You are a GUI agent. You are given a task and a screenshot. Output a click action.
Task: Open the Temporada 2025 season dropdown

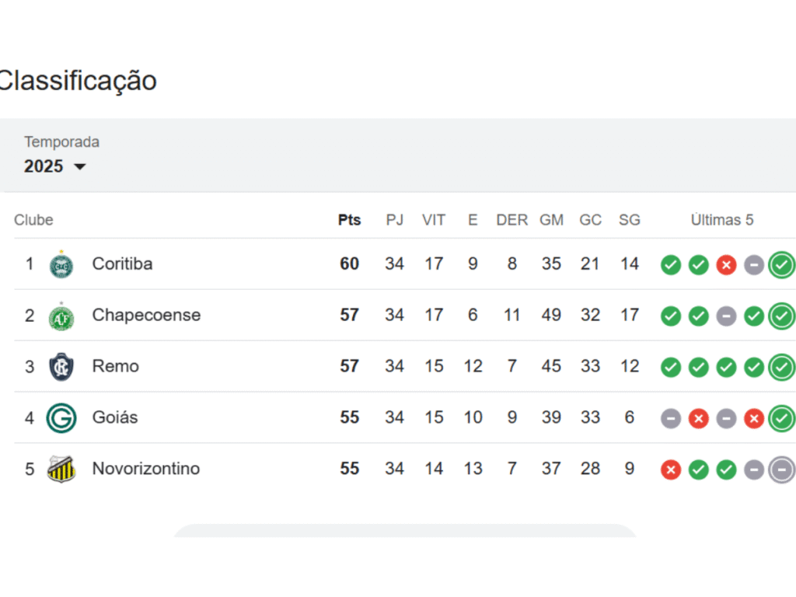(x=55, y=166)
